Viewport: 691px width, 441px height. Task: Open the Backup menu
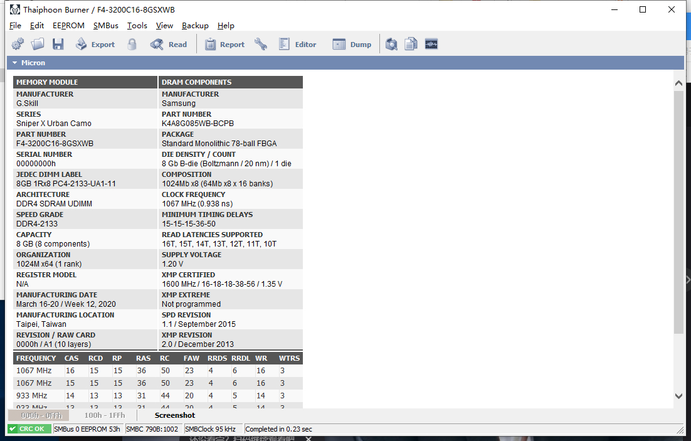click(x=195, y=26)
